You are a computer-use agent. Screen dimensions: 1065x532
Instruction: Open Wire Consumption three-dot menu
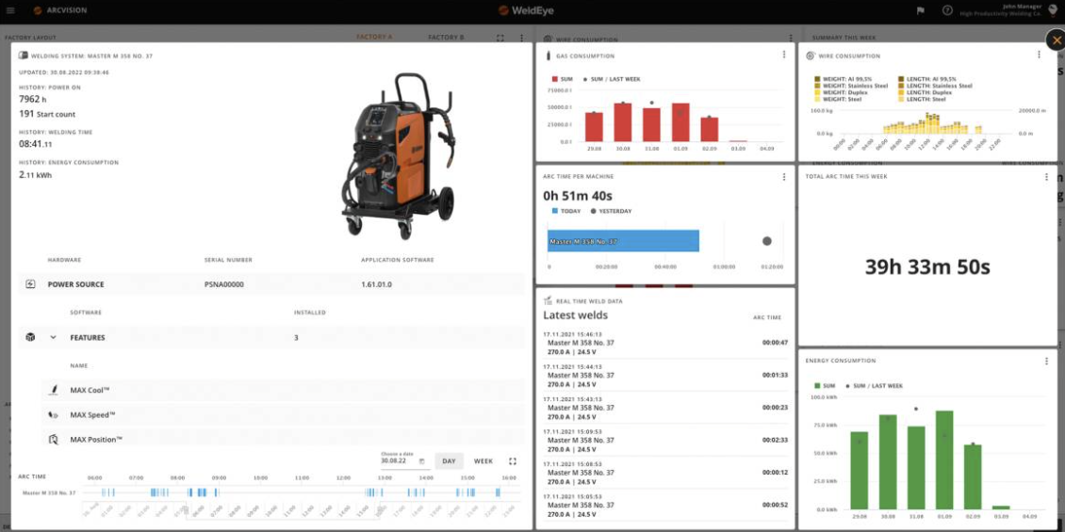[1040, 56]
